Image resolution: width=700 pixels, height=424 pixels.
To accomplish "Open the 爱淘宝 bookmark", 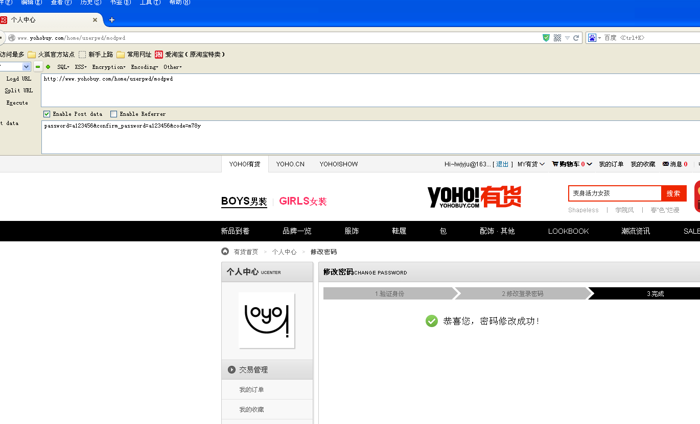I will click(190, 55).
